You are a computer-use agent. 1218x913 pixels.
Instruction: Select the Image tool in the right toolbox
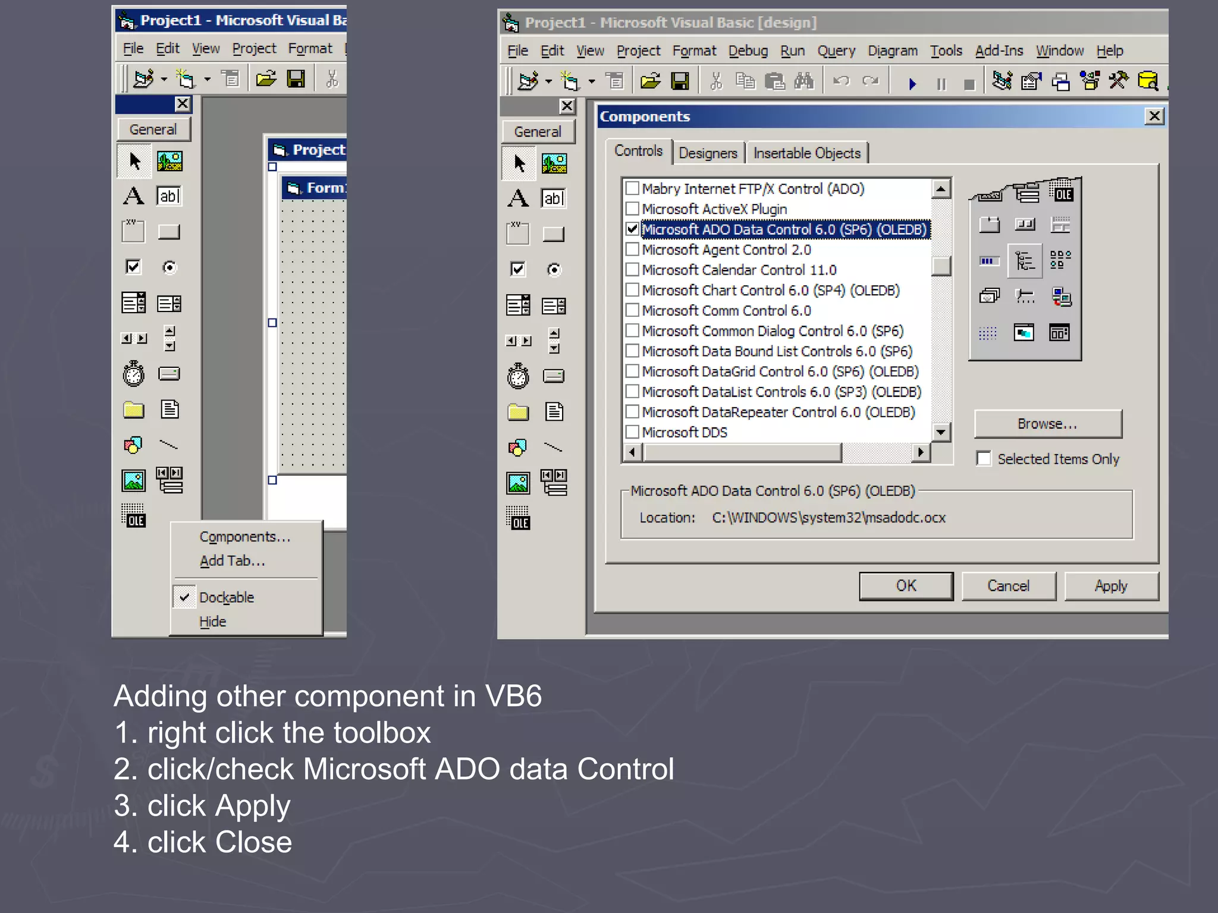518,483
